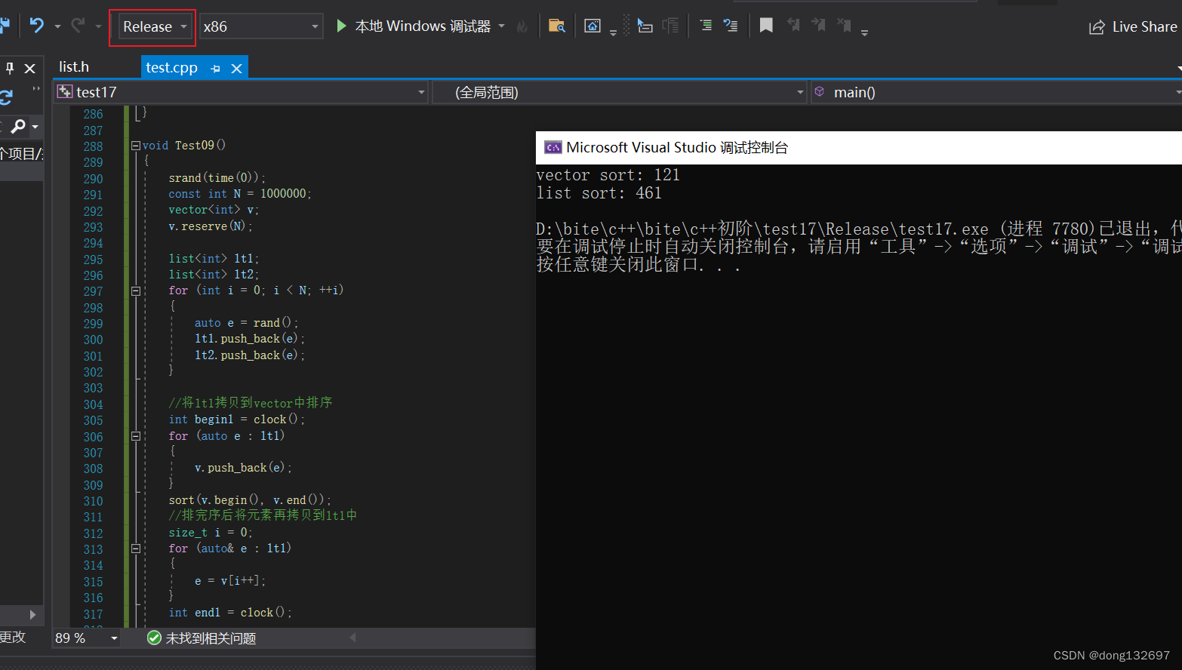Redo the last undone edit
The height and width of the screenshot is (670, 1182).
point(78,26)
